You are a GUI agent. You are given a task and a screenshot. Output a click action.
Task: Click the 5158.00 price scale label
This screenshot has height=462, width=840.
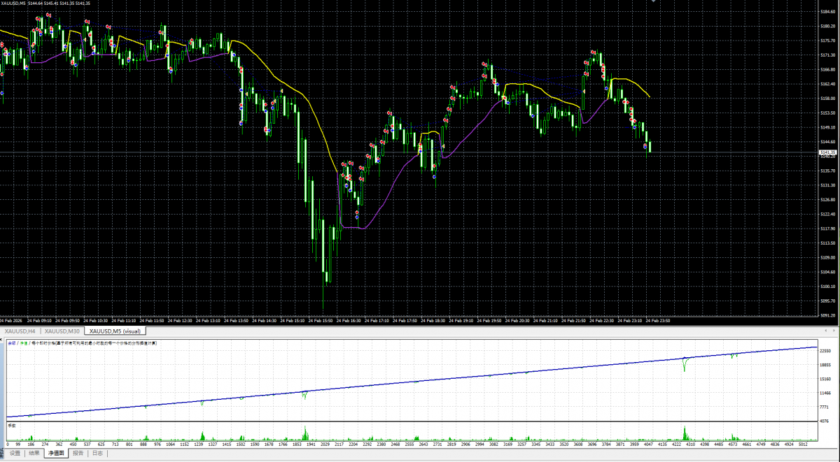(827, 99)
